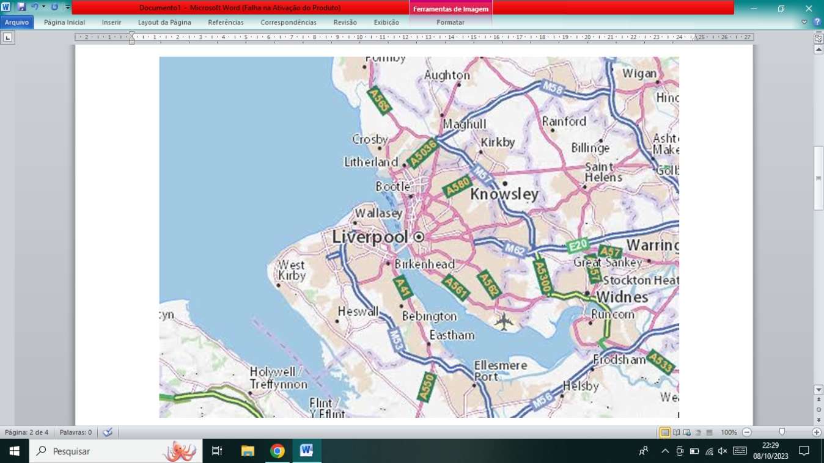Click the vertical scrollbar thumb

(x=818, y=178)
